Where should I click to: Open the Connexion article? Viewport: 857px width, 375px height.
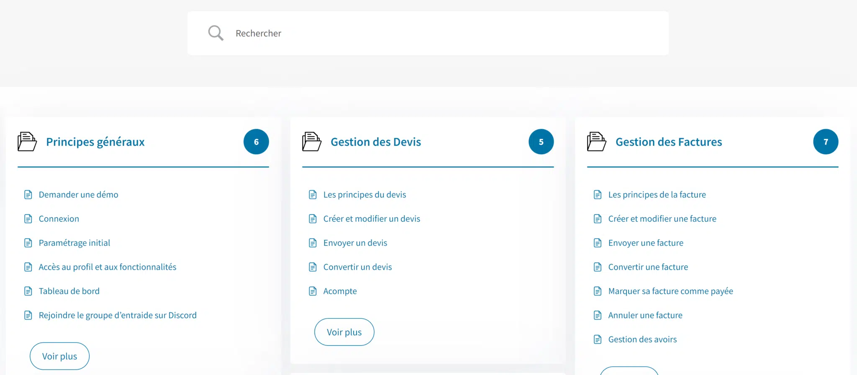click(x=59, y=219)
